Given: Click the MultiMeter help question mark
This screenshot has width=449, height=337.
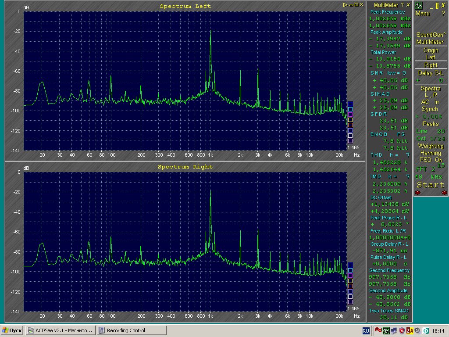Looking at the screenshot, I should (403, 5).
